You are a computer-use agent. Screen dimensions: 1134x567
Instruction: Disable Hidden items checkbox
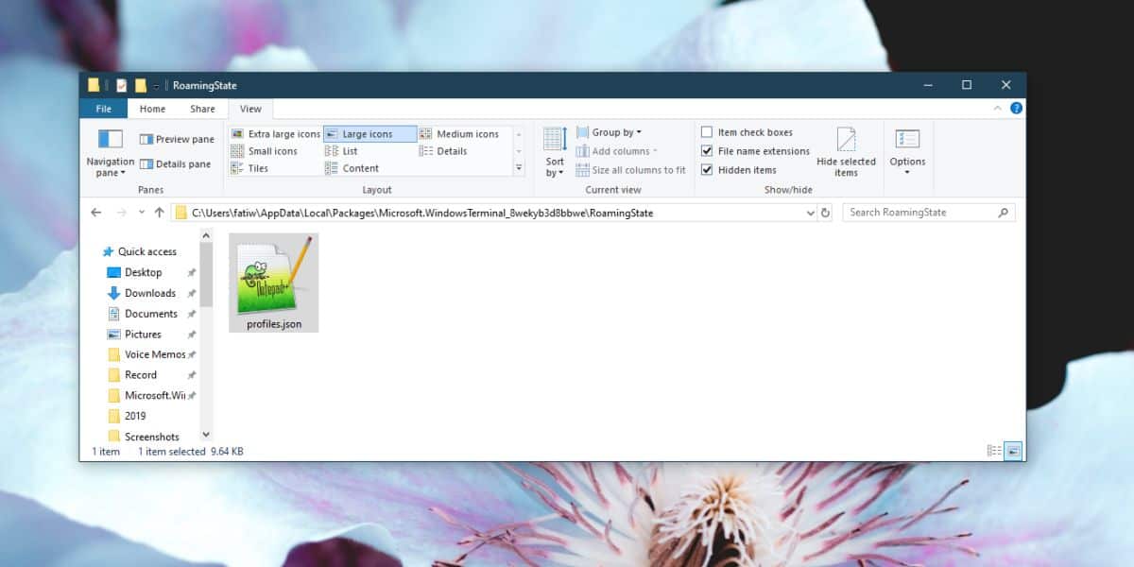coord(739,170)
